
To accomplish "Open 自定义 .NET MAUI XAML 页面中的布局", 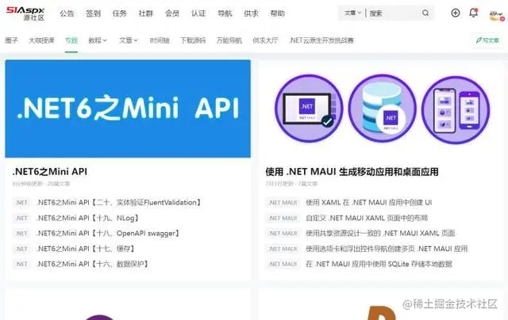I will pos(367,218).
